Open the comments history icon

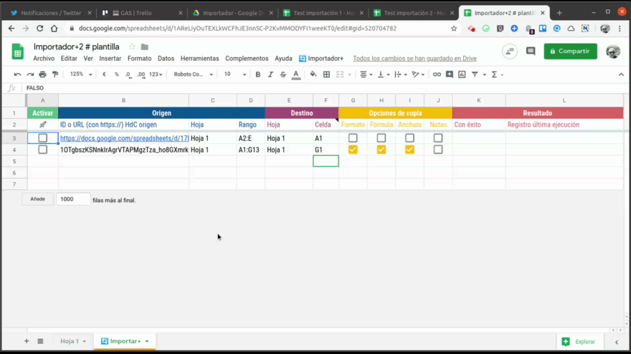coord(531,51)
